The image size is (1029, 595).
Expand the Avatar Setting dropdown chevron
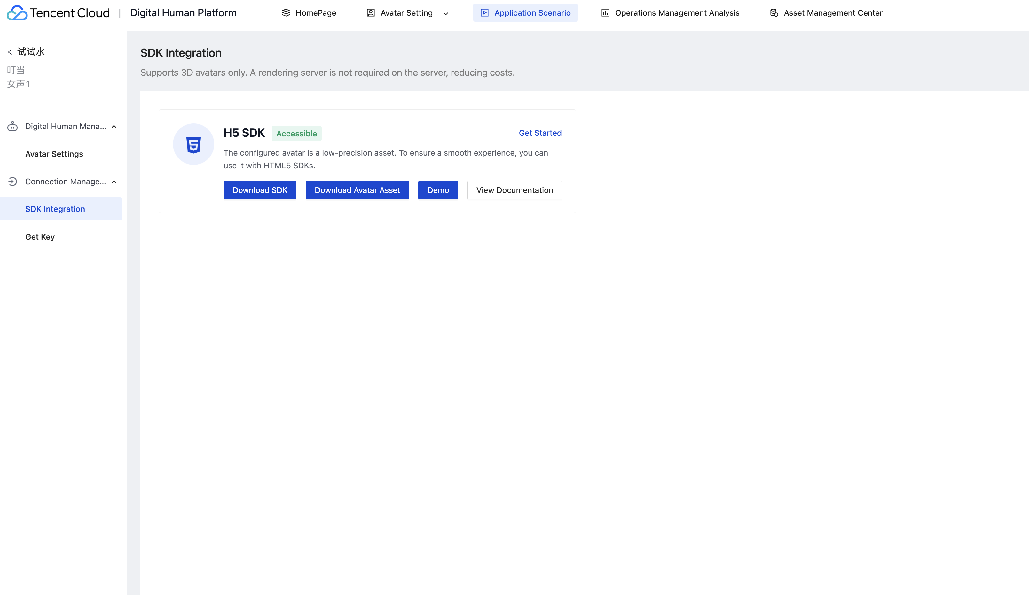pyautogui.click(x=446, y=13)
